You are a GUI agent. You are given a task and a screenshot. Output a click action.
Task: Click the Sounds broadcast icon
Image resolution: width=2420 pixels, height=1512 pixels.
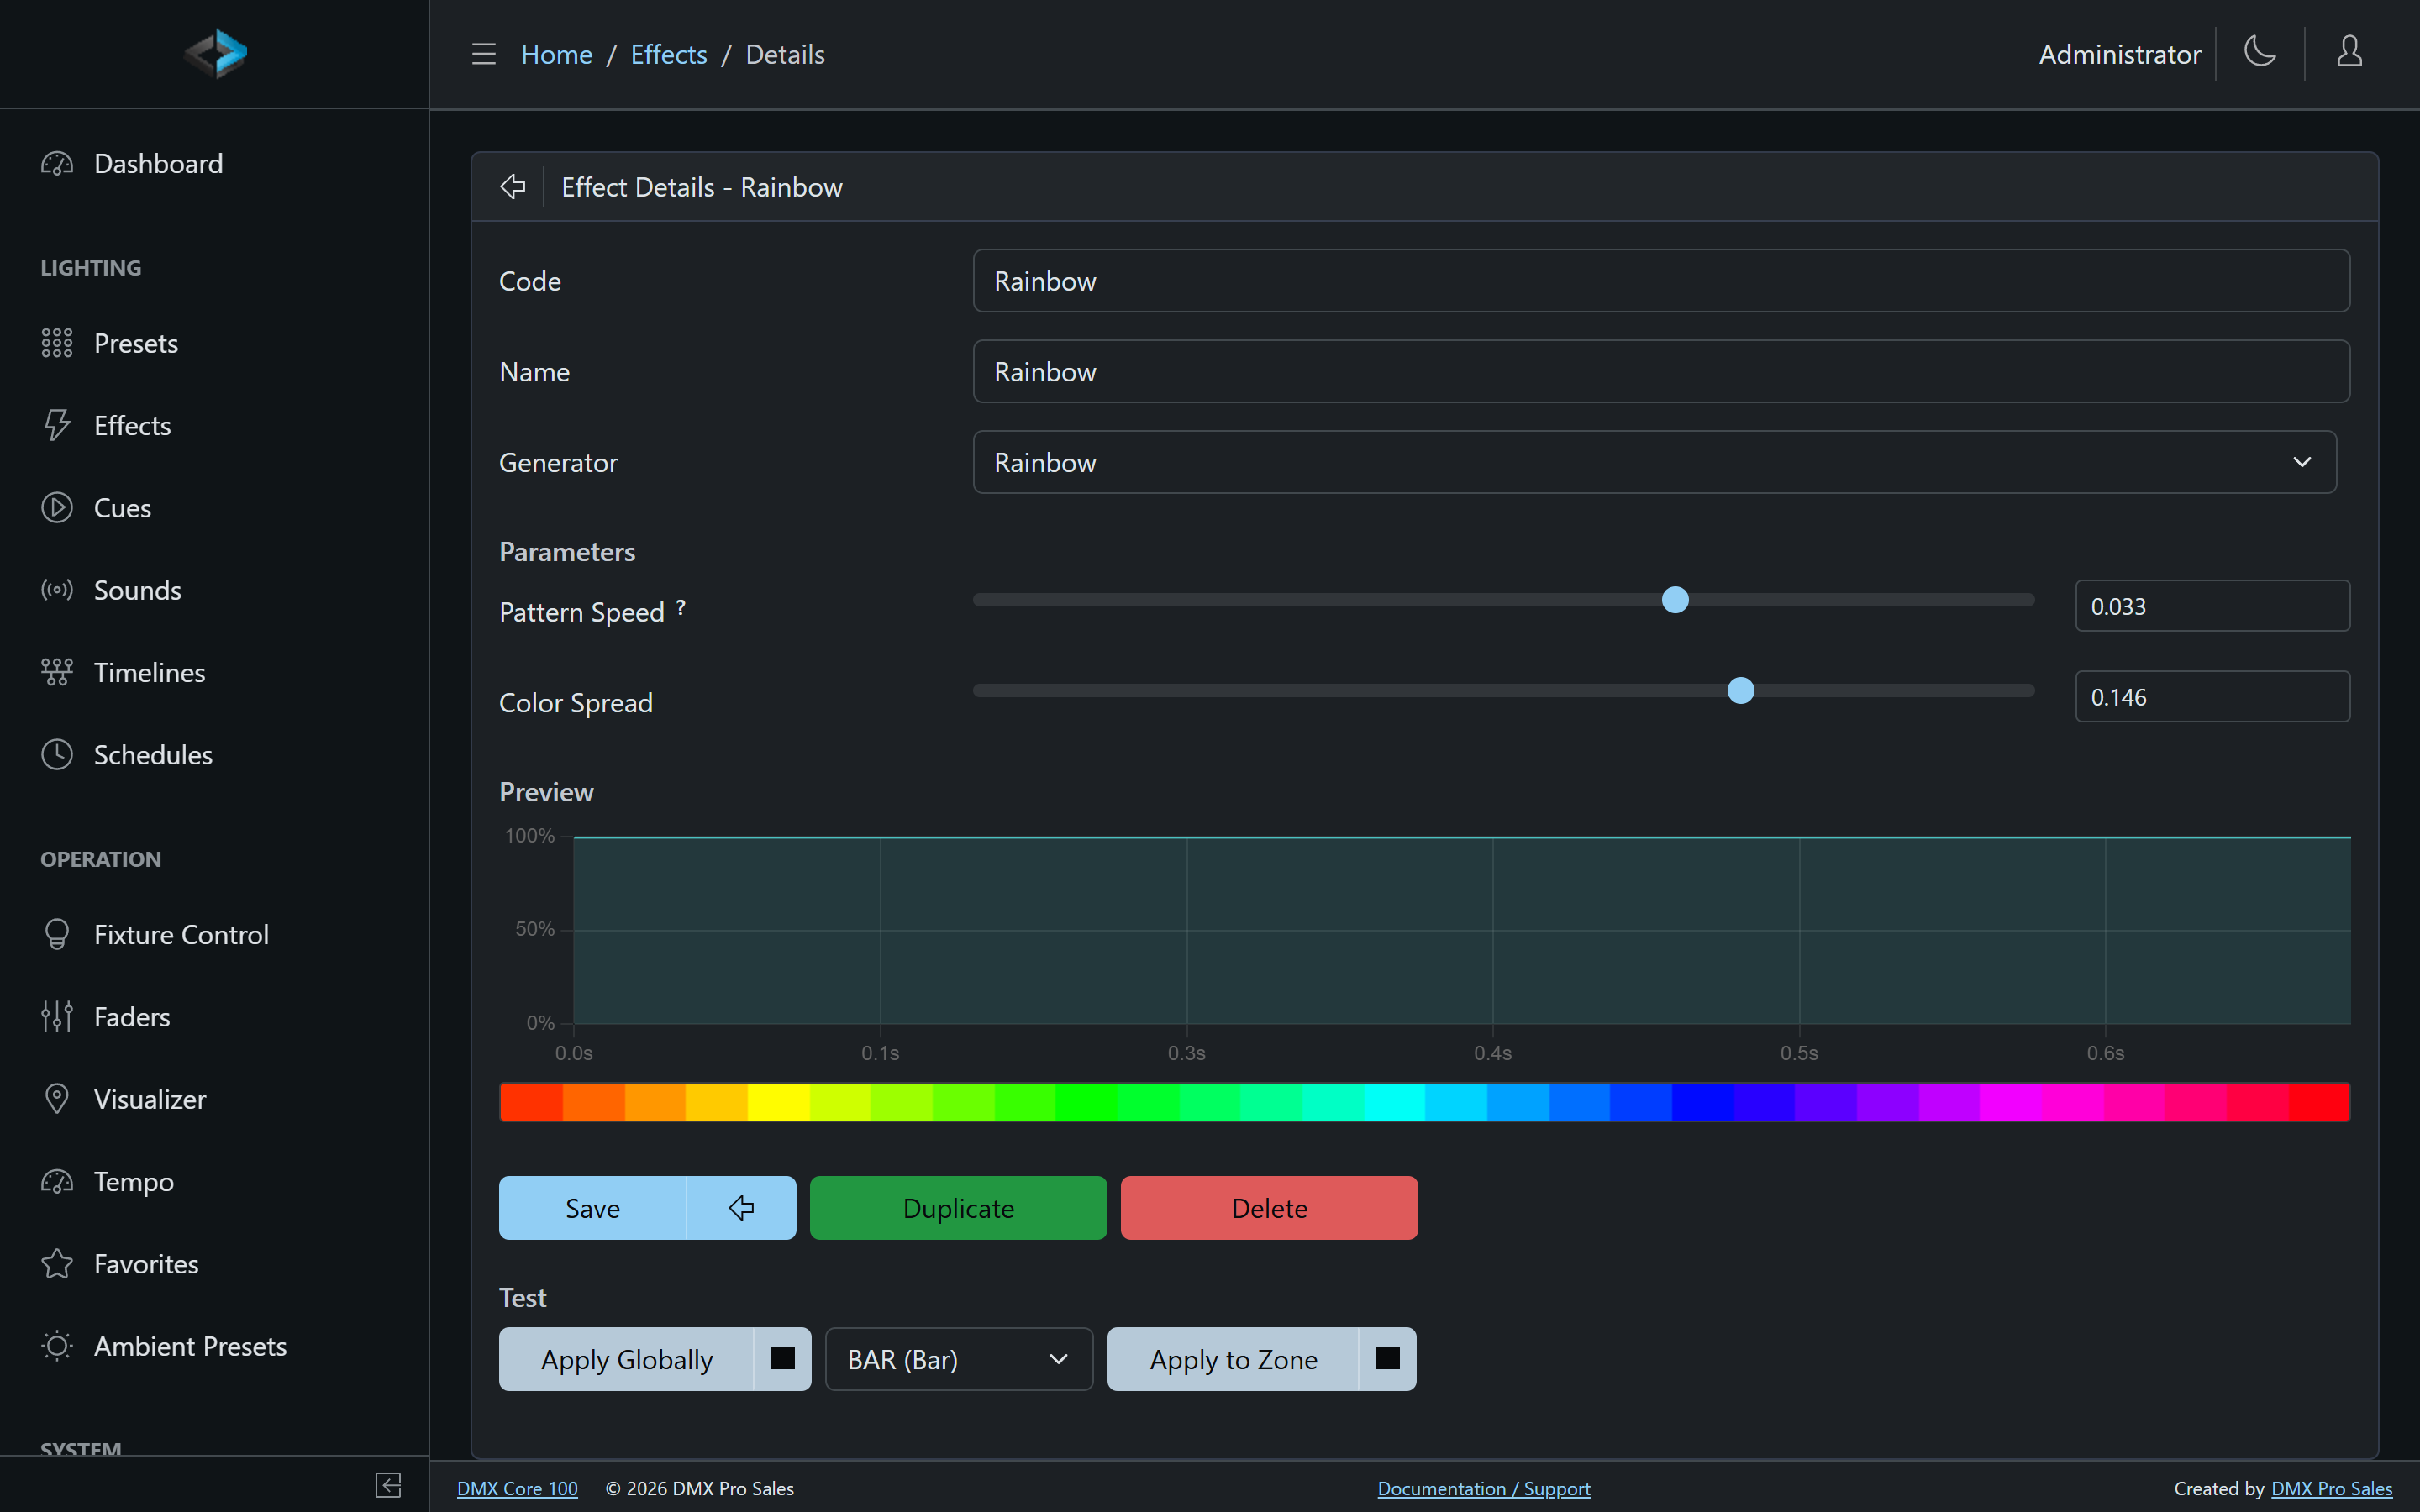(57, 590)
